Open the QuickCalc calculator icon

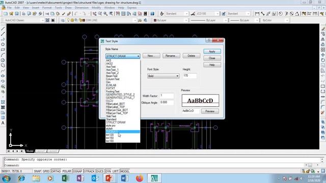[145, 14]
